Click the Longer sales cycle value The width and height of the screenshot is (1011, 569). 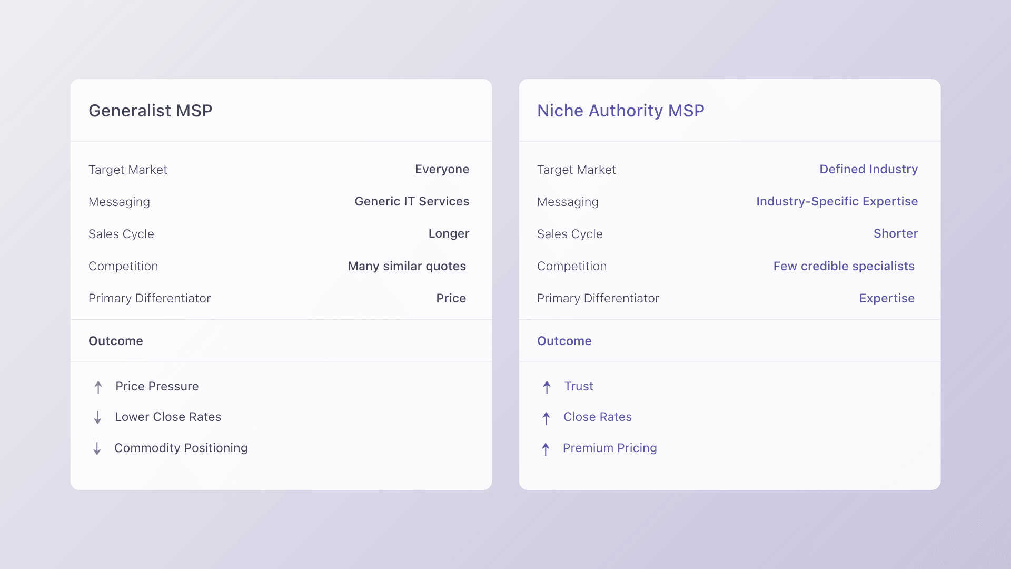point(448,233)
